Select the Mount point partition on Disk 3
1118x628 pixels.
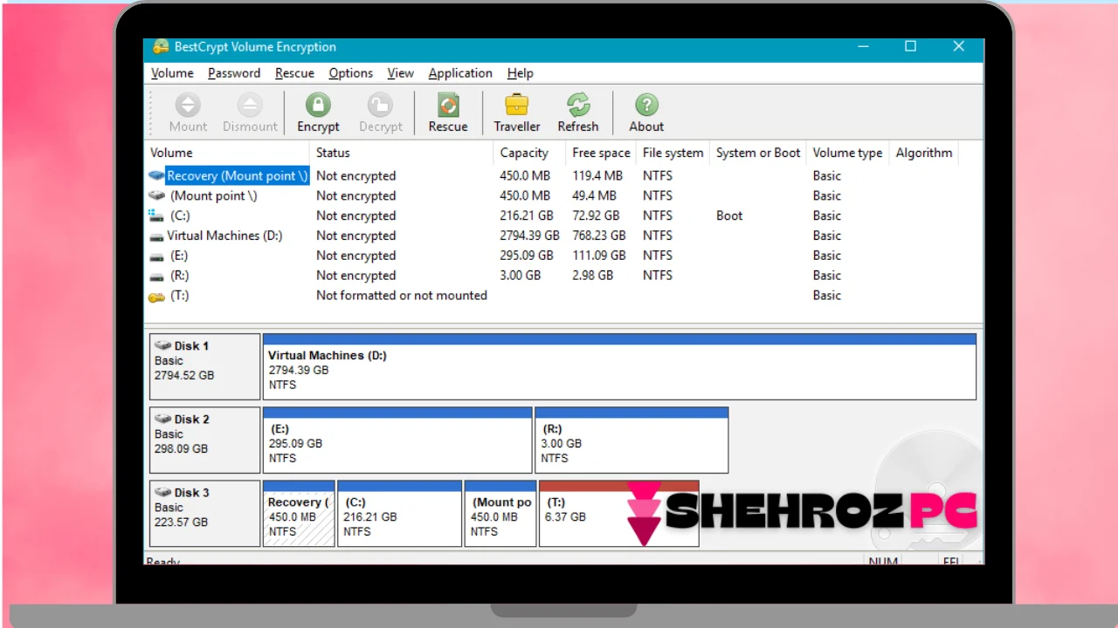(500, 513)
